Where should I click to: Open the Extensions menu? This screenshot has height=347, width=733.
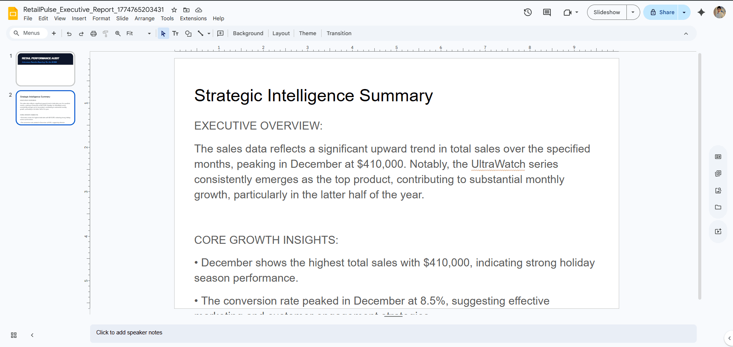pos(193,18)
